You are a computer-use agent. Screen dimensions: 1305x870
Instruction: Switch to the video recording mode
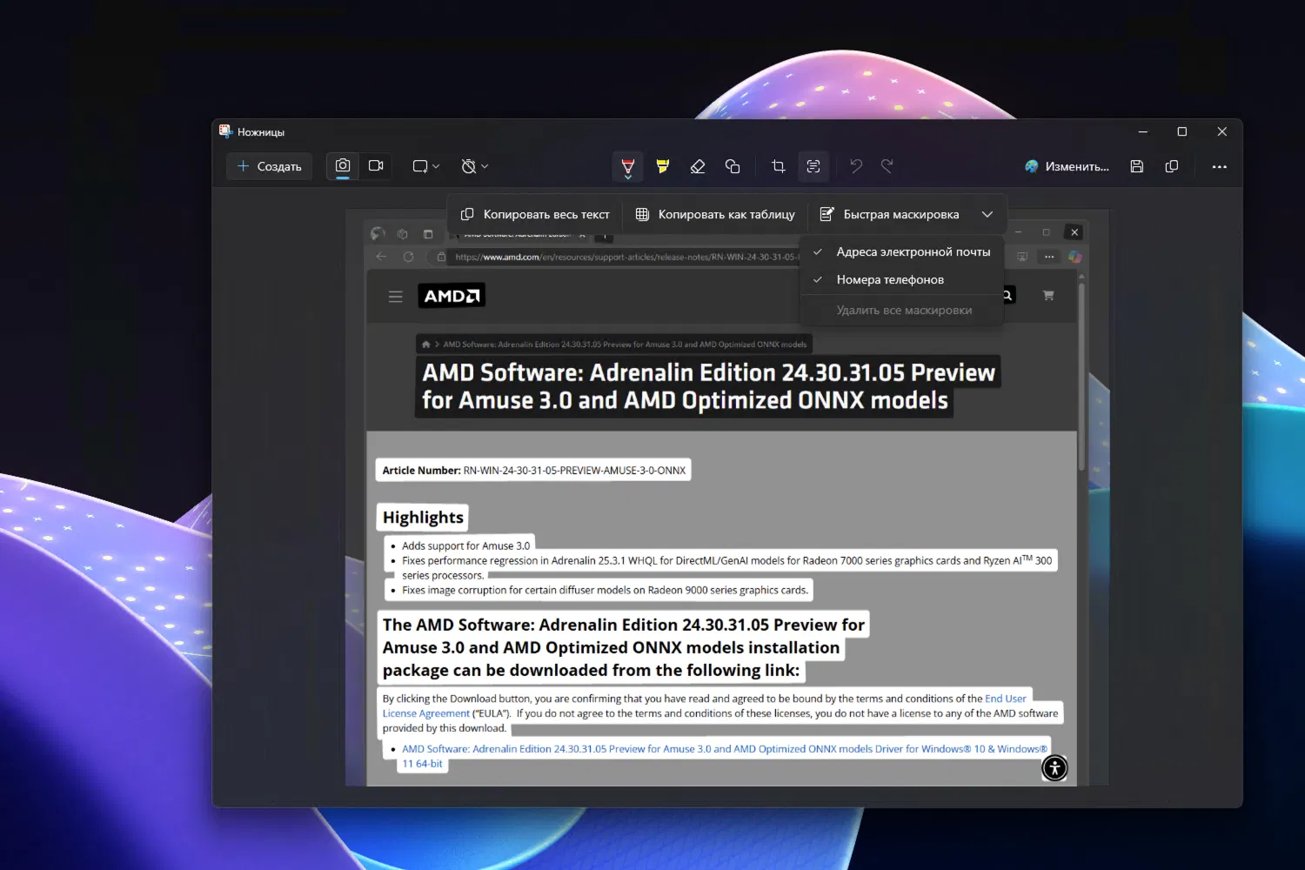(376, 166)
